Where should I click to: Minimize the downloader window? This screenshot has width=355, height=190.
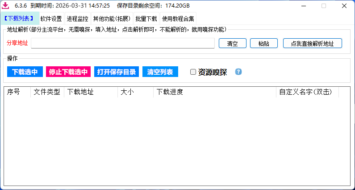(x=303, y=6)
